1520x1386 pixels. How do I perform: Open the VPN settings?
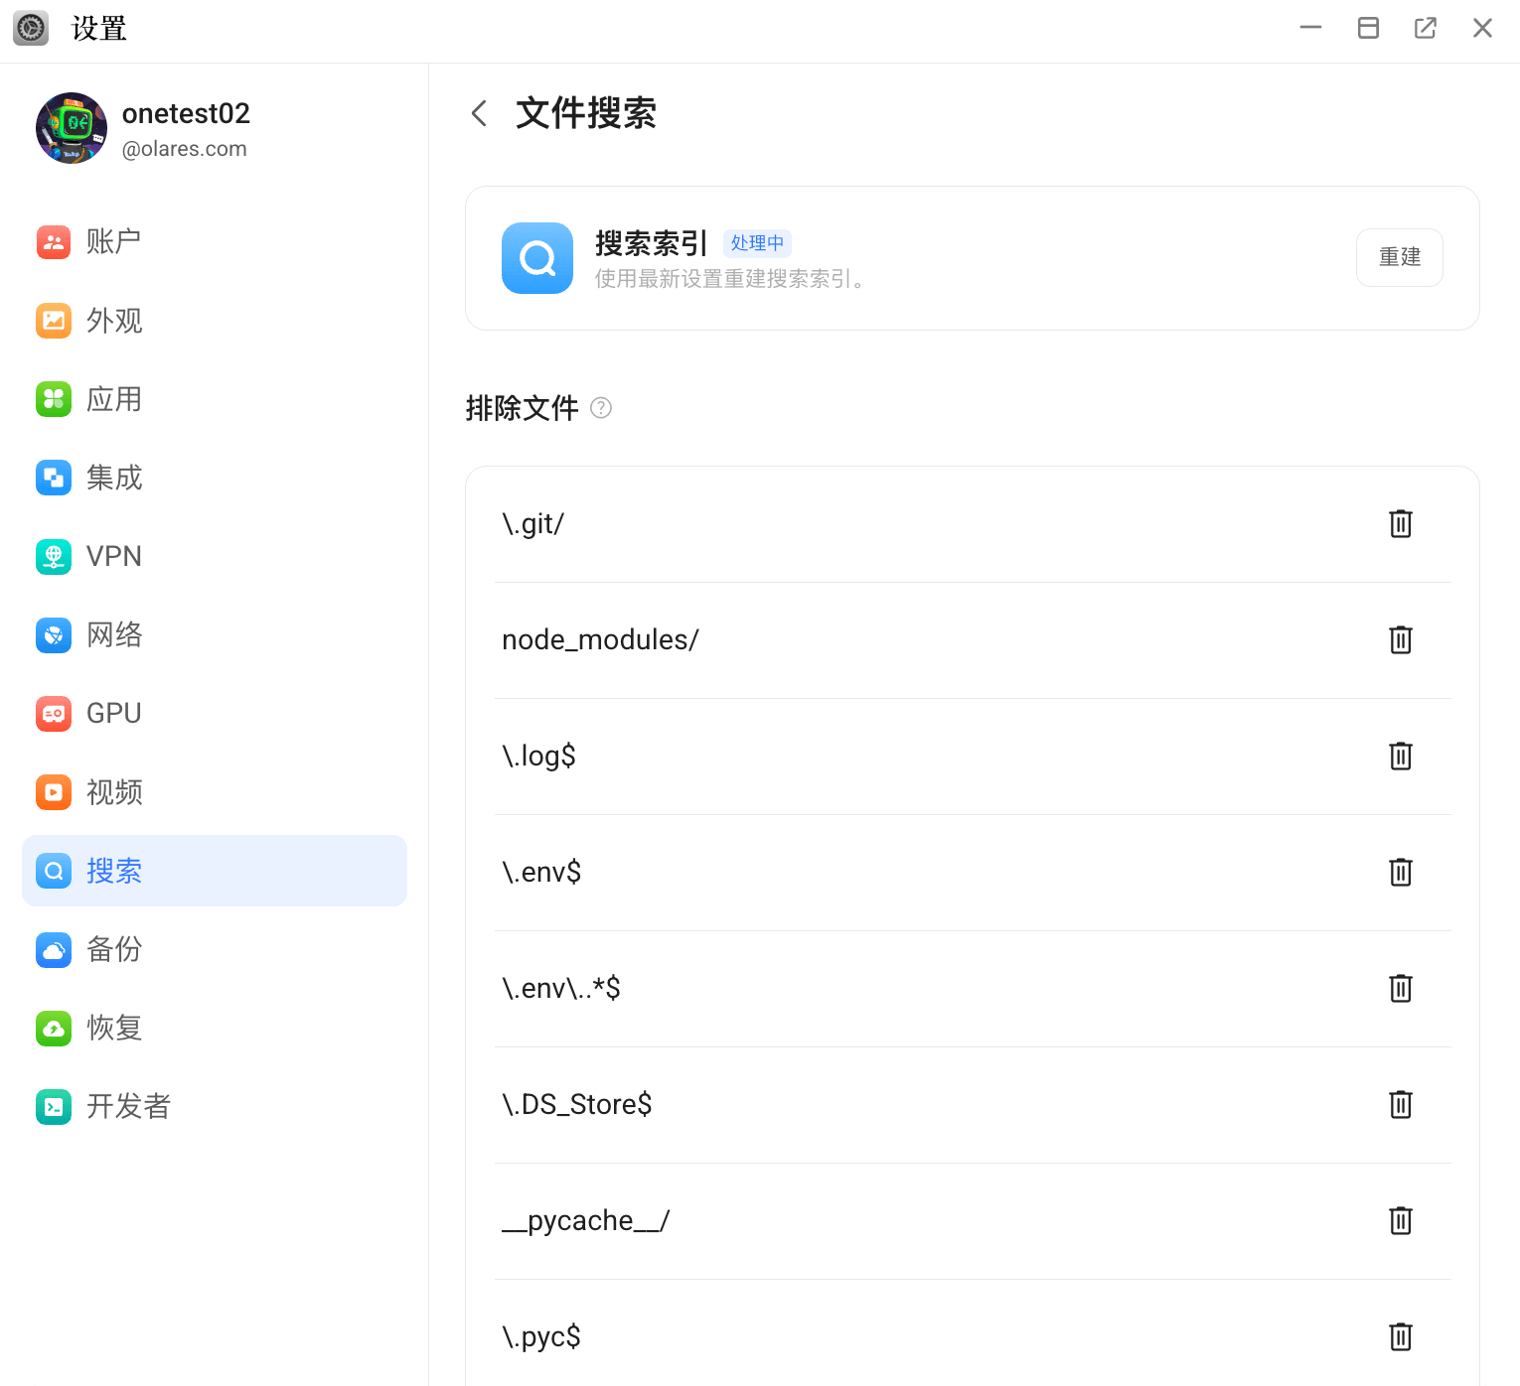click(114, 556)
